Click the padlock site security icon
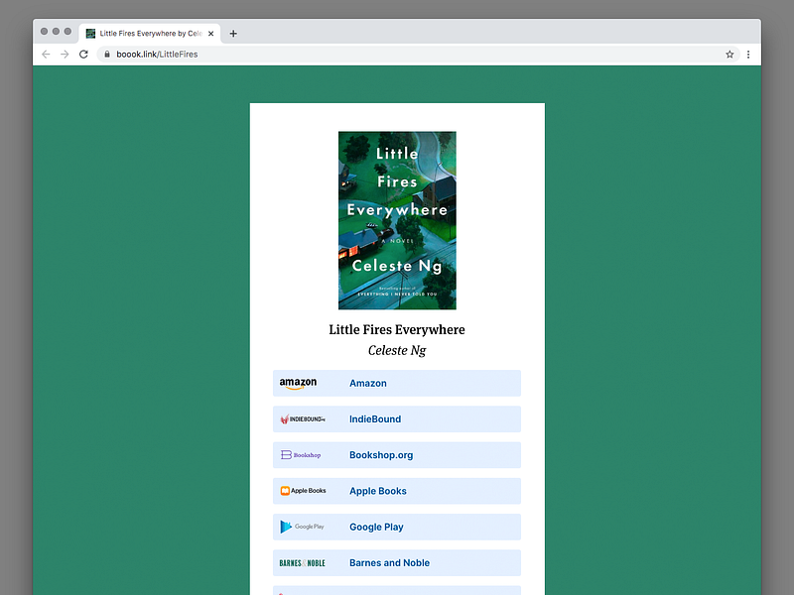794x595 pixels. pos(107,55)
